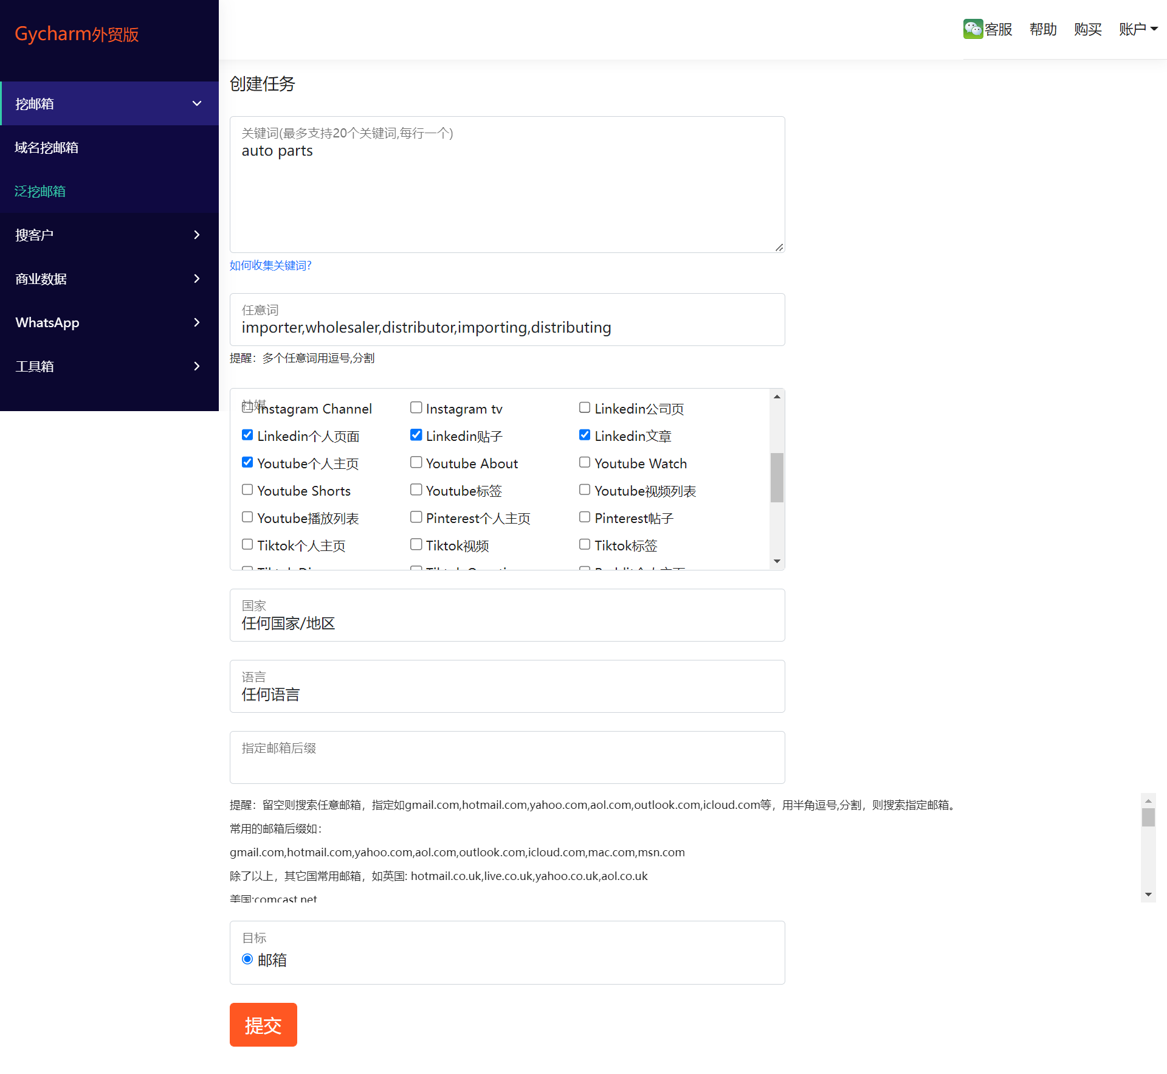The image size is (1167, 1074).
Task: Click social media list scrollbar up arrow
Action: 777,397
